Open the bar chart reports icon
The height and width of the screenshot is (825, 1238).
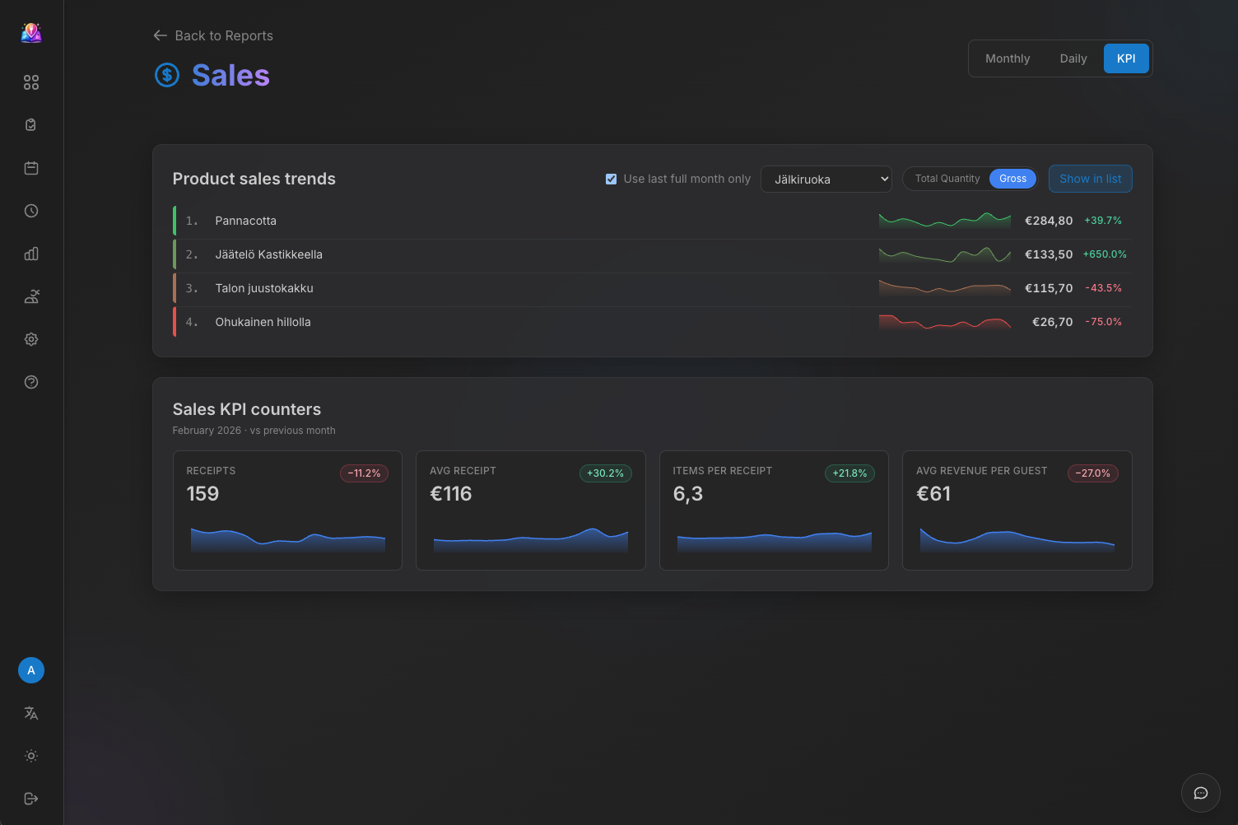pyautogui.click(x=31, y=254)
